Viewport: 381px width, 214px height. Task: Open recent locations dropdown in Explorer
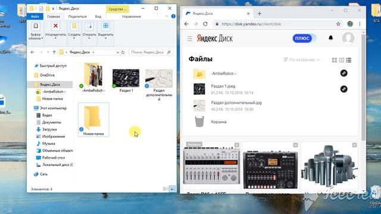[x=48, y=52]
